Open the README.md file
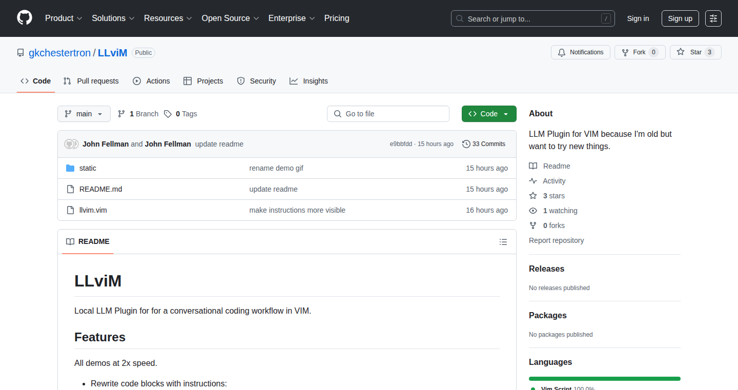The image size is (738, 390). tap(101, 189)
